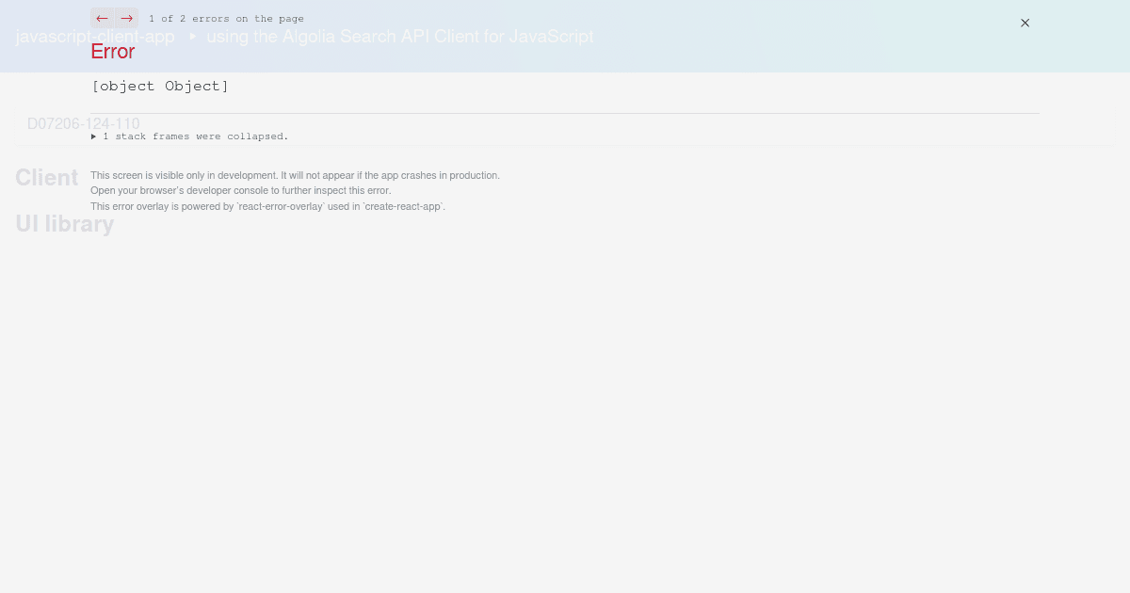Select the red Error heading
This screenshot has height=593, width=1130.
point(113,52)
